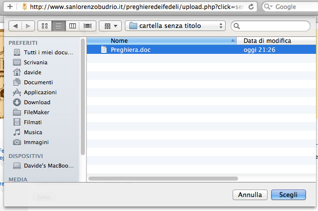Open Documenti in the sidebar

(33, 82)
